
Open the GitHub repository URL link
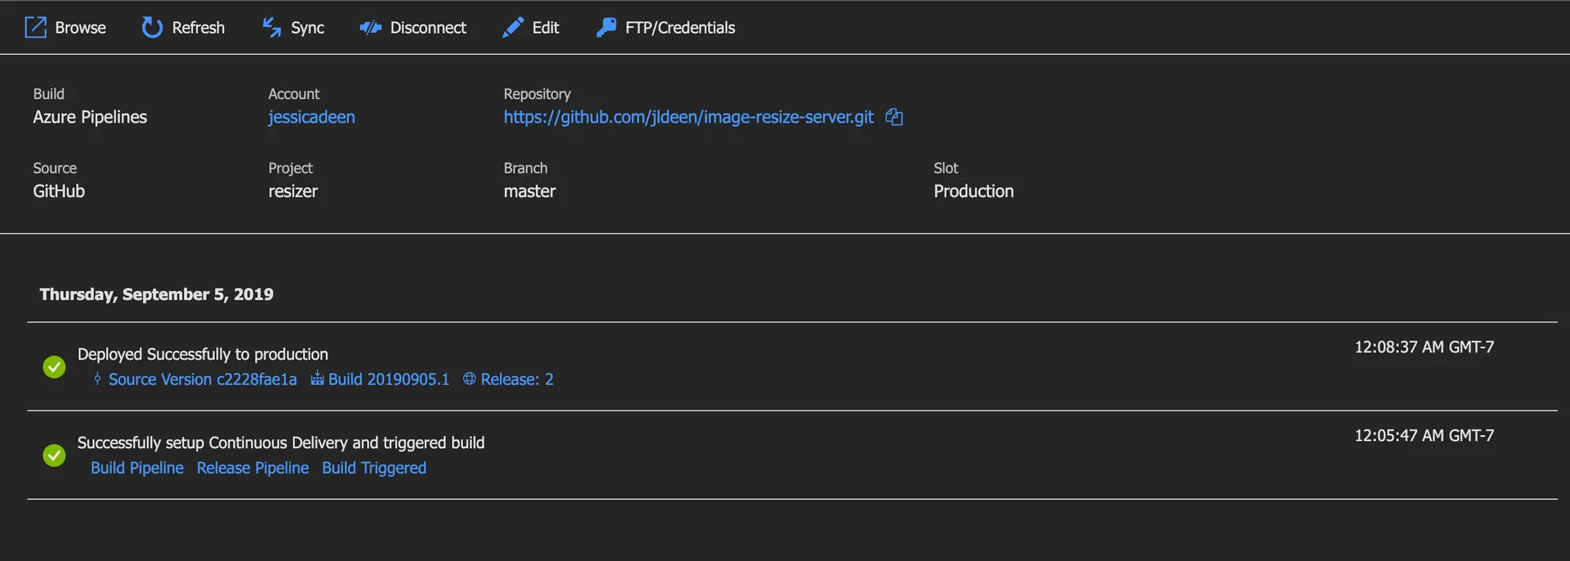click(688, 117)
